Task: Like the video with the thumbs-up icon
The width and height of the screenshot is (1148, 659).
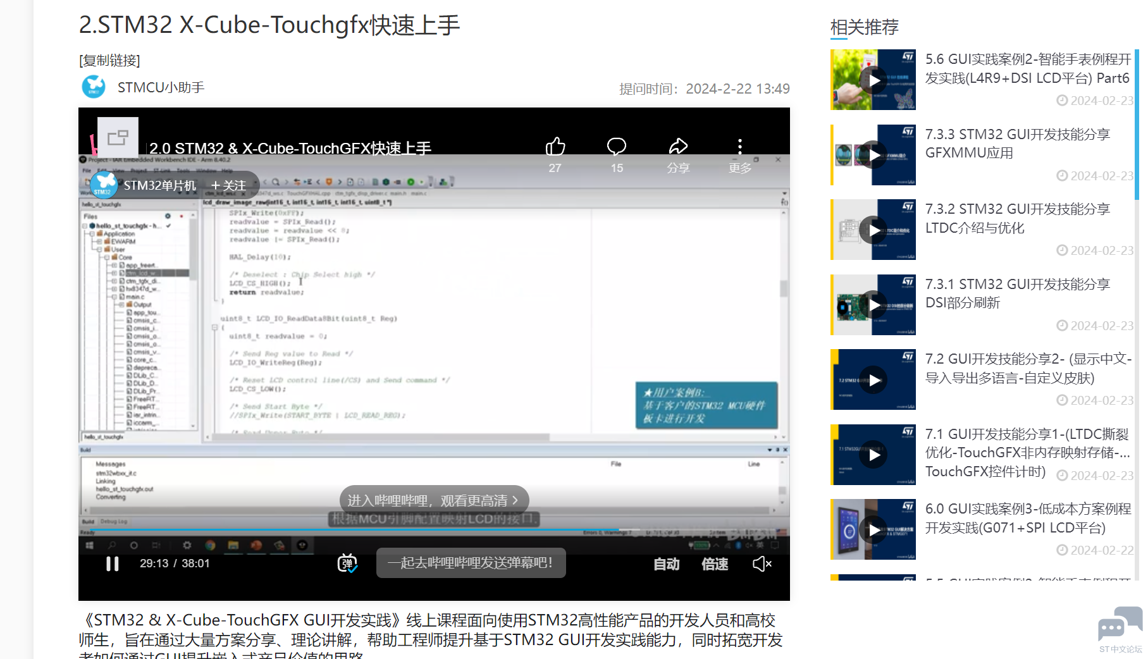Action: [555, 147]
